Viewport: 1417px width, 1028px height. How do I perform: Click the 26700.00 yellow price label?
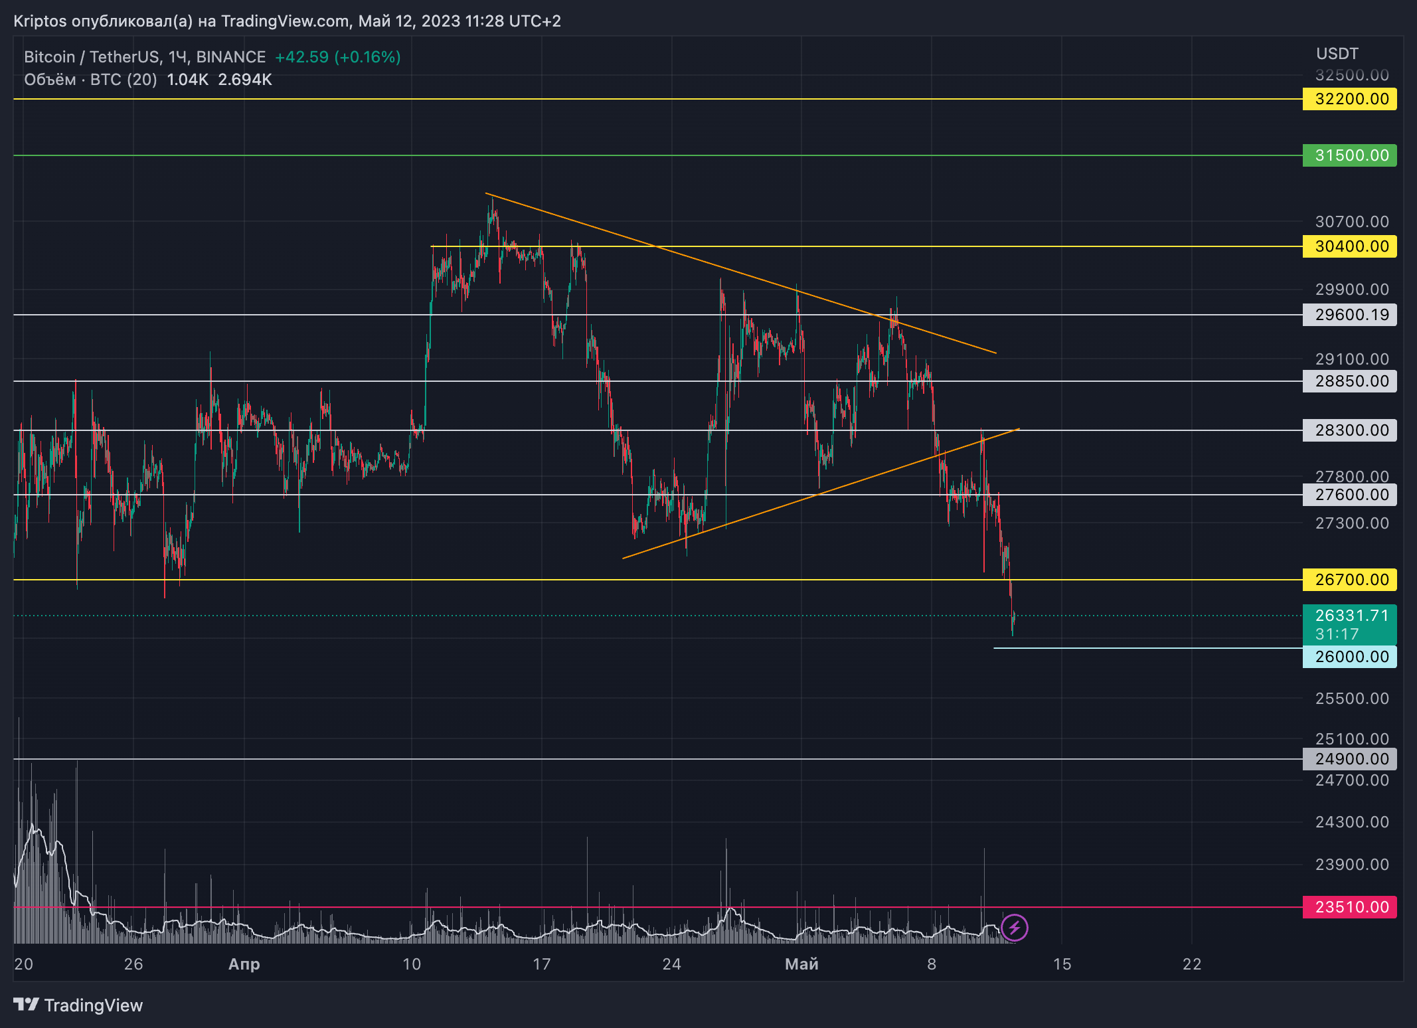pos(1349,580)
